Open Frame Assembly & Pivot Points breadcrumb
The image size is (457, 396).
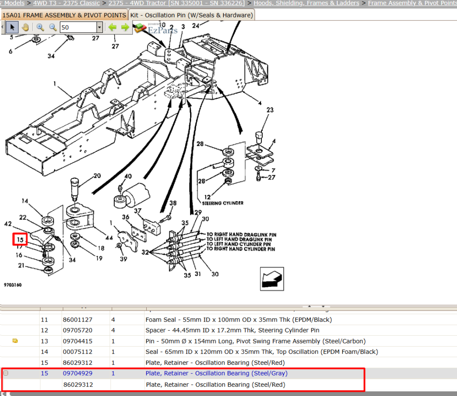pyautogui.click(x=412, y=3)
